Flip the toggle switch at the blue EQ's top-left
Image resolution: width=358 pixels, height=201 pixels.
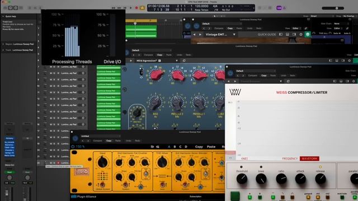coord(142,72)
